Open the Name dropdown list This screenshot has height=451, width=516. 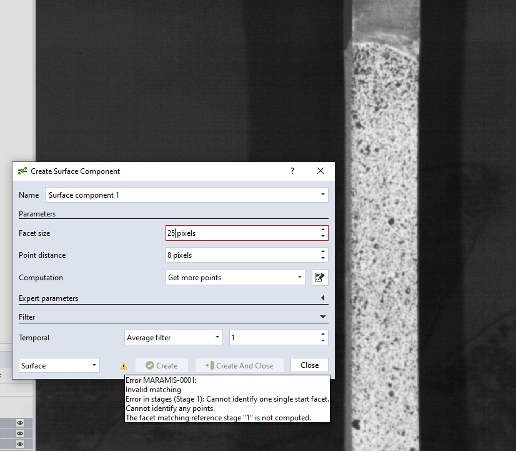[x=322, y=195]
